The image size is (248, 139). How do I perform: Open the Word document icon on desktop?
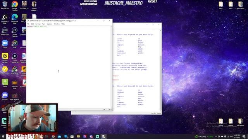[x=24, y=58]
